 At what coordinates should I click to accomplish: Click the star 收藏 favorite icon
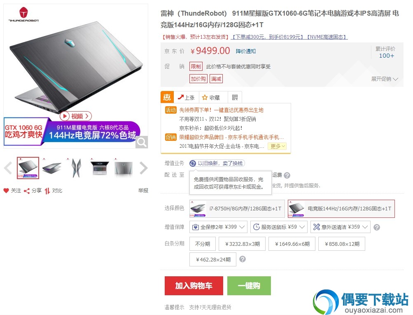(205, 98)
